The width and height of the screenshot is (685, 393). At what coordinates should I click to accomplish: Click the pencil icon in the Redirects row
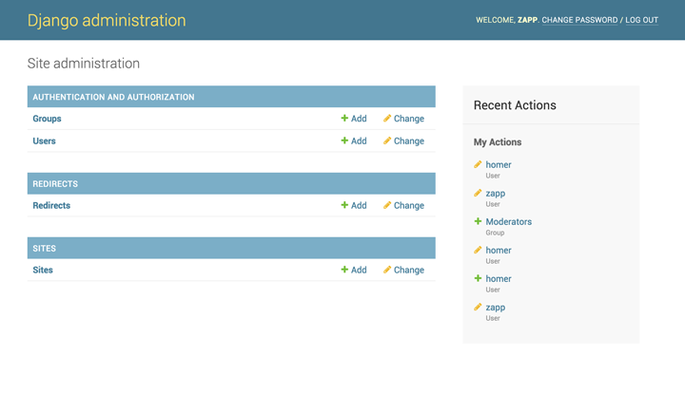387,205
